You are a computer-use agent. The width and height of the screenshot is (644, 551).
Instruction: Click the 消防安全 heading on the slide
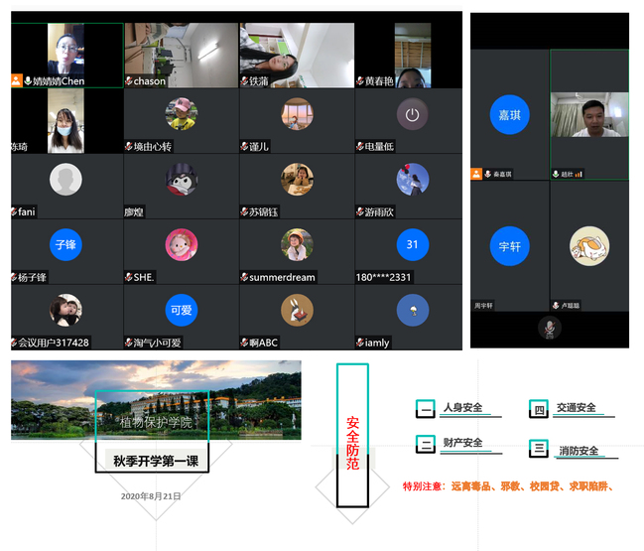point(579,451)
